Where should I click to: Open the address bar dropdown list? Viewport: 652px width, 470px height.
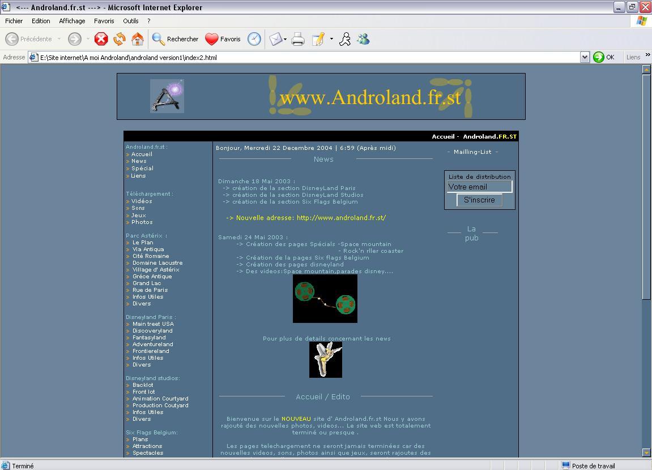click(x=585, y=57)
